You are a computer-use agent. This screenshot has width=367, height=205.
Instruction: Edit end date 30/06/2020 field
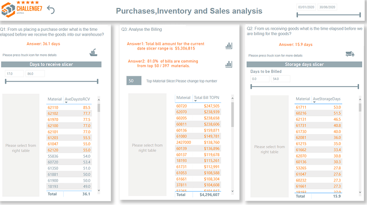(x=327, y=7)
